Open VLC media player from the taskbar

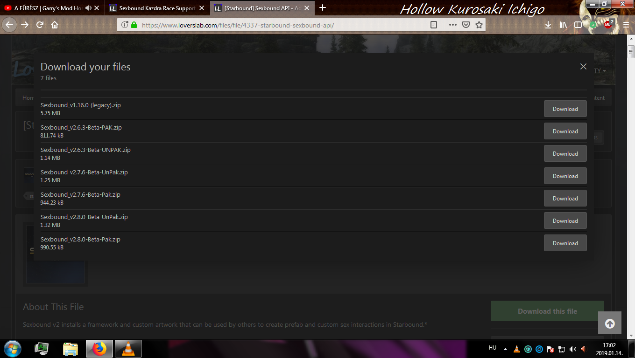pos(128,348)
